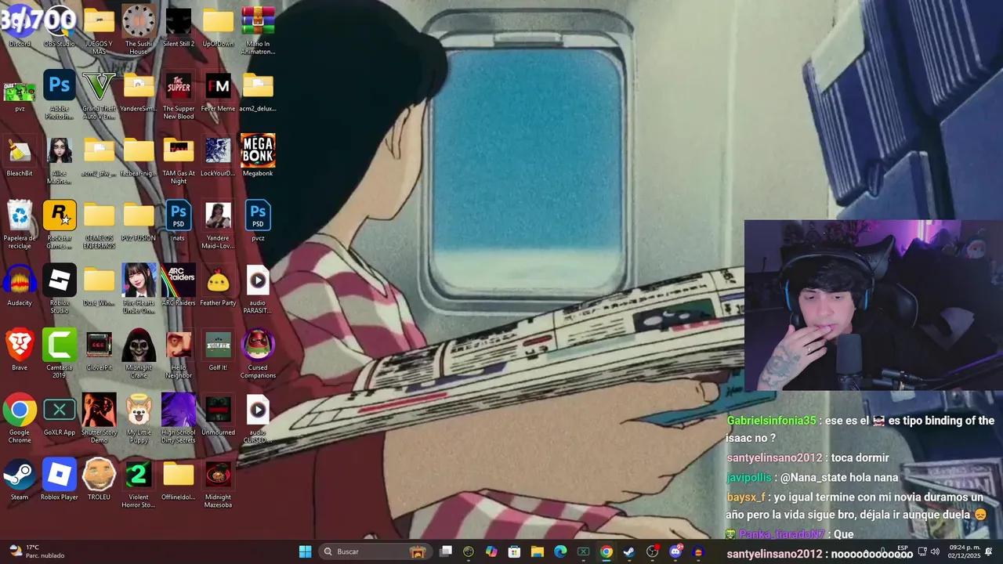Select the Hello Neighbor shortcut

(x=179, y=354)
